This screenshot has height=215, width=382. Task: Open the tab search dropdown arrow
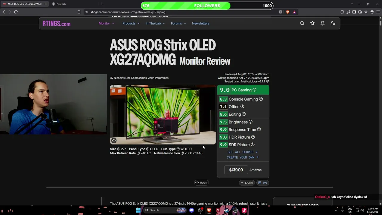click(x=352, y=4)
